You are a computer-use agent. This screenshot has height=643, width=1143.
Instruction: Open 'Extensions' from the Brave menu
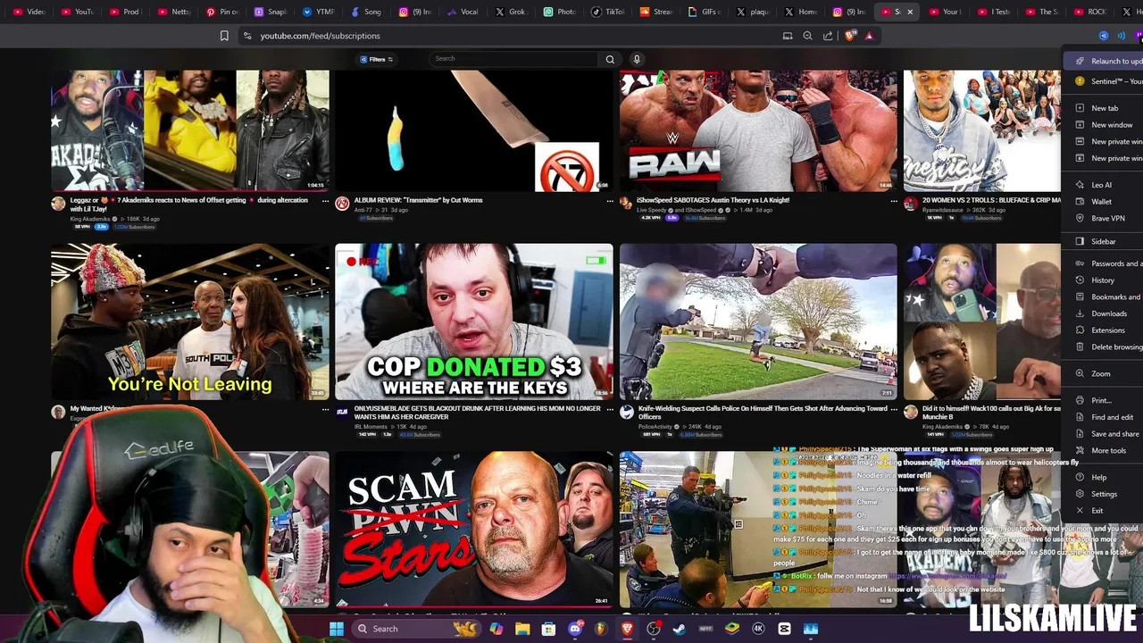[1104, 330]
